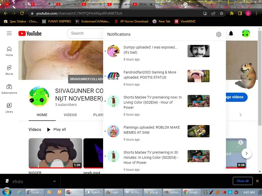The height and width of the screenshot is (196, 262).
Task: Open the Chrome extensions puzzle icon
Action: 232,13
